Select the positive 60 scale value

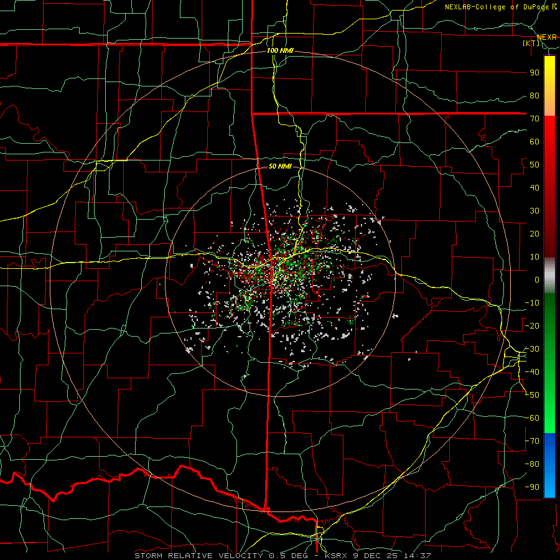tap(534, 142)
